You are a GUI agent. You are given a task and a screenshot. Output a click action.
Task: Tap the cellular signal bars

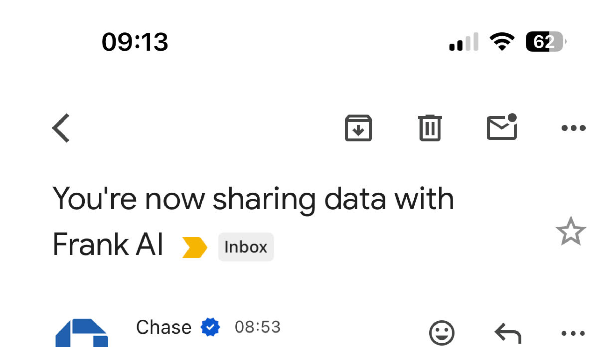tap(464, 42)
